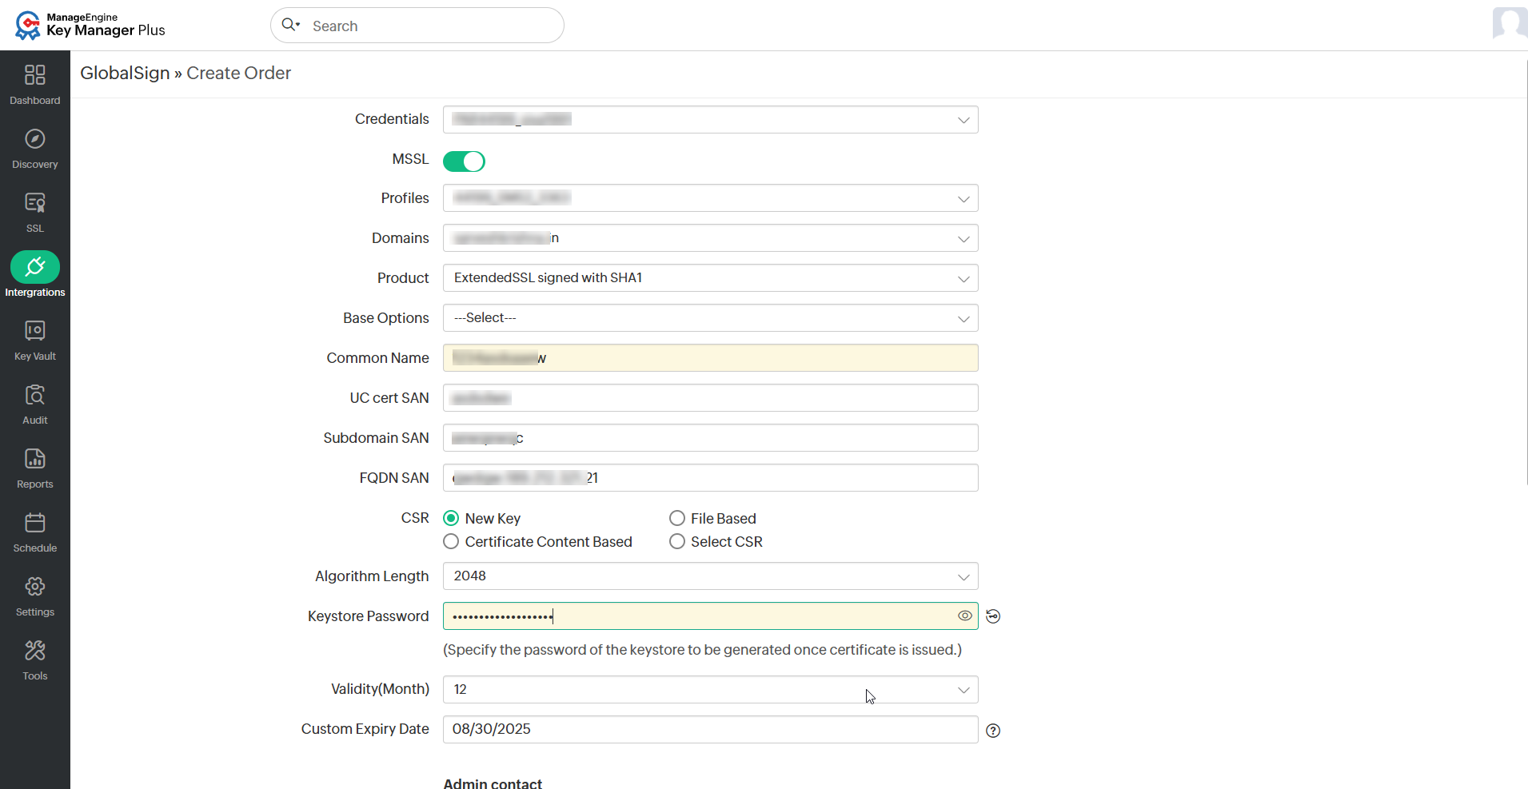Click the GlobalSign breadcrumb link
The image size is (1528, 789).
tap(125, 73)
